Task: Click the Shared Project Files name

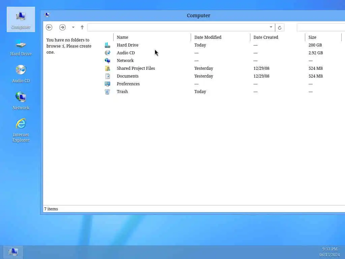Action: coord(136,68)
